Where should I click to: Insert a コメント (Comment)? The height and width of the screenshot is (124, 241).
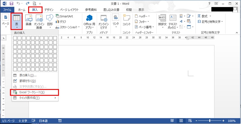click(x=126, y=21)
